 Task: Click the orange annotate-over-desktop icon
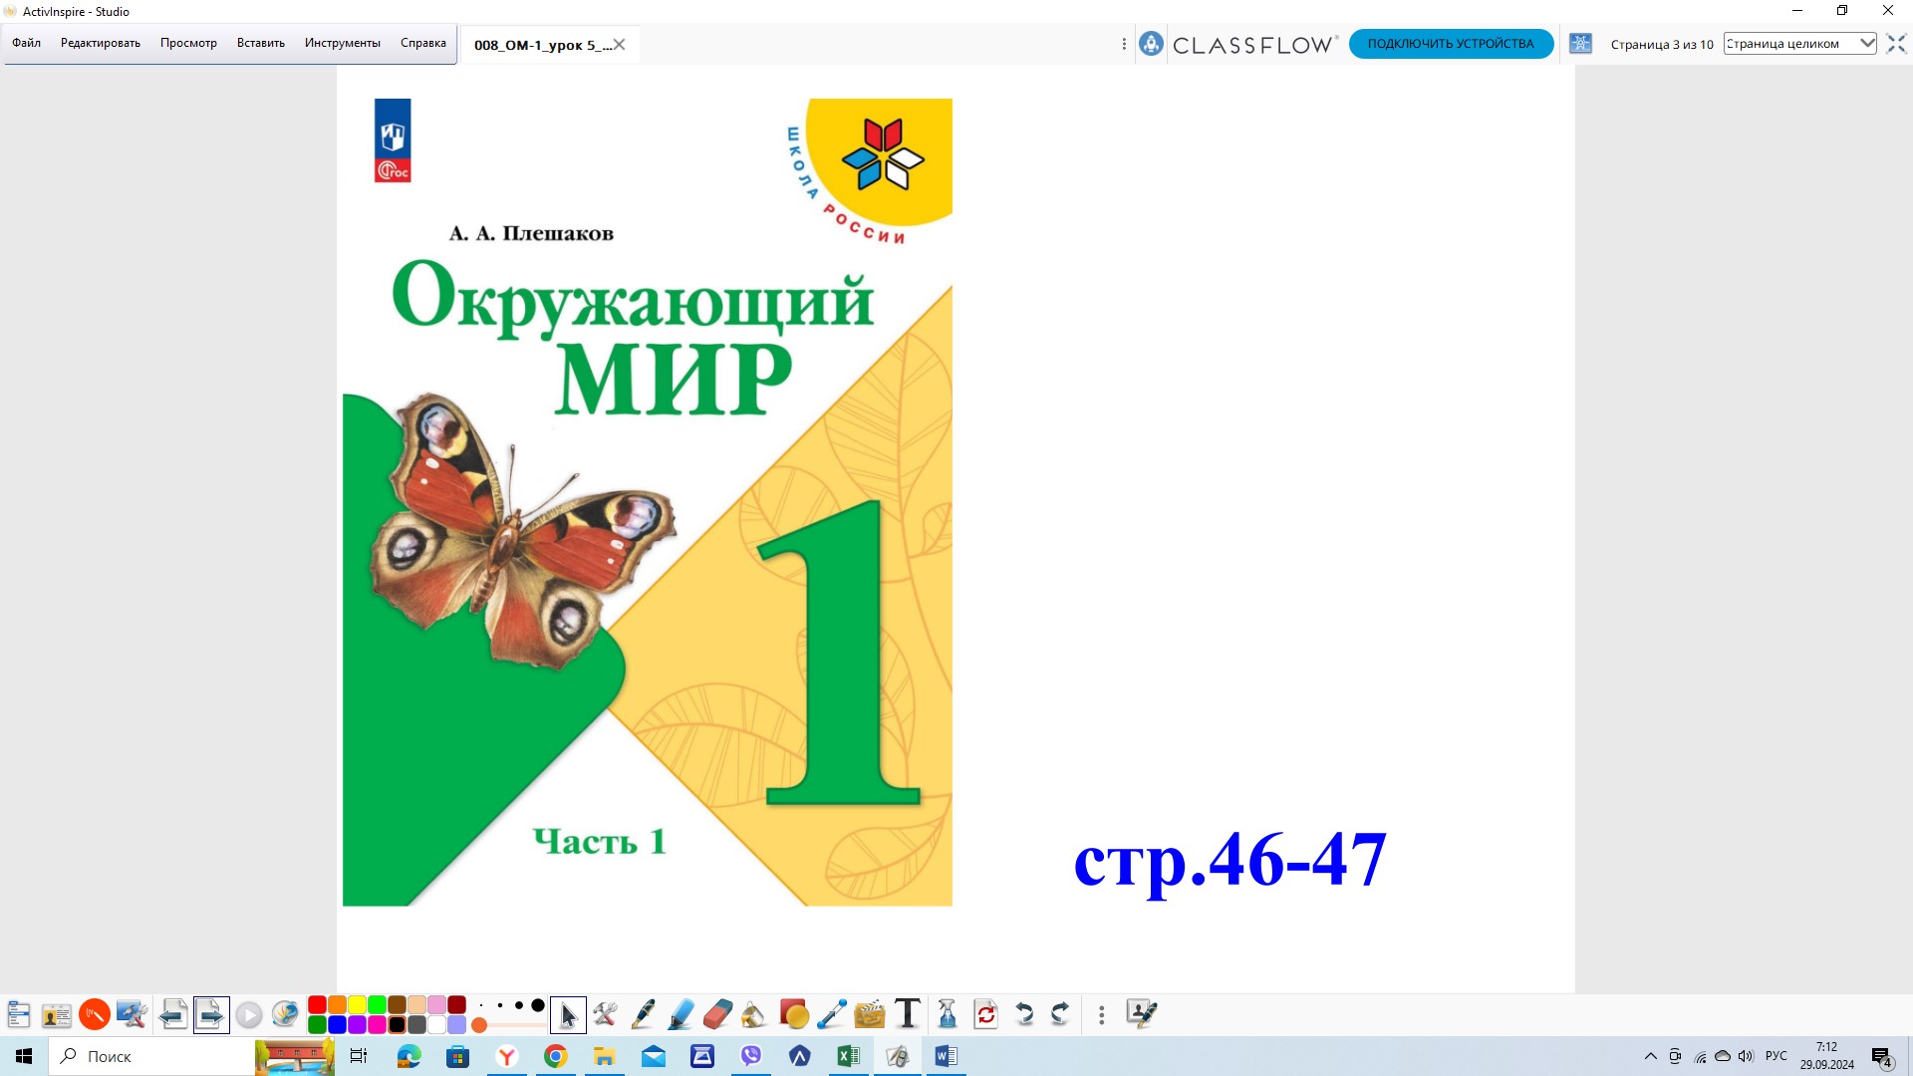(95, 1015)
